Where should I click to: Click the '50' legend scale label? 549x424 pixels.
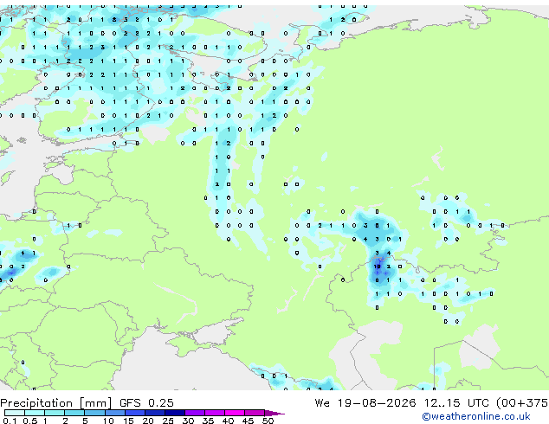point(268,421)
